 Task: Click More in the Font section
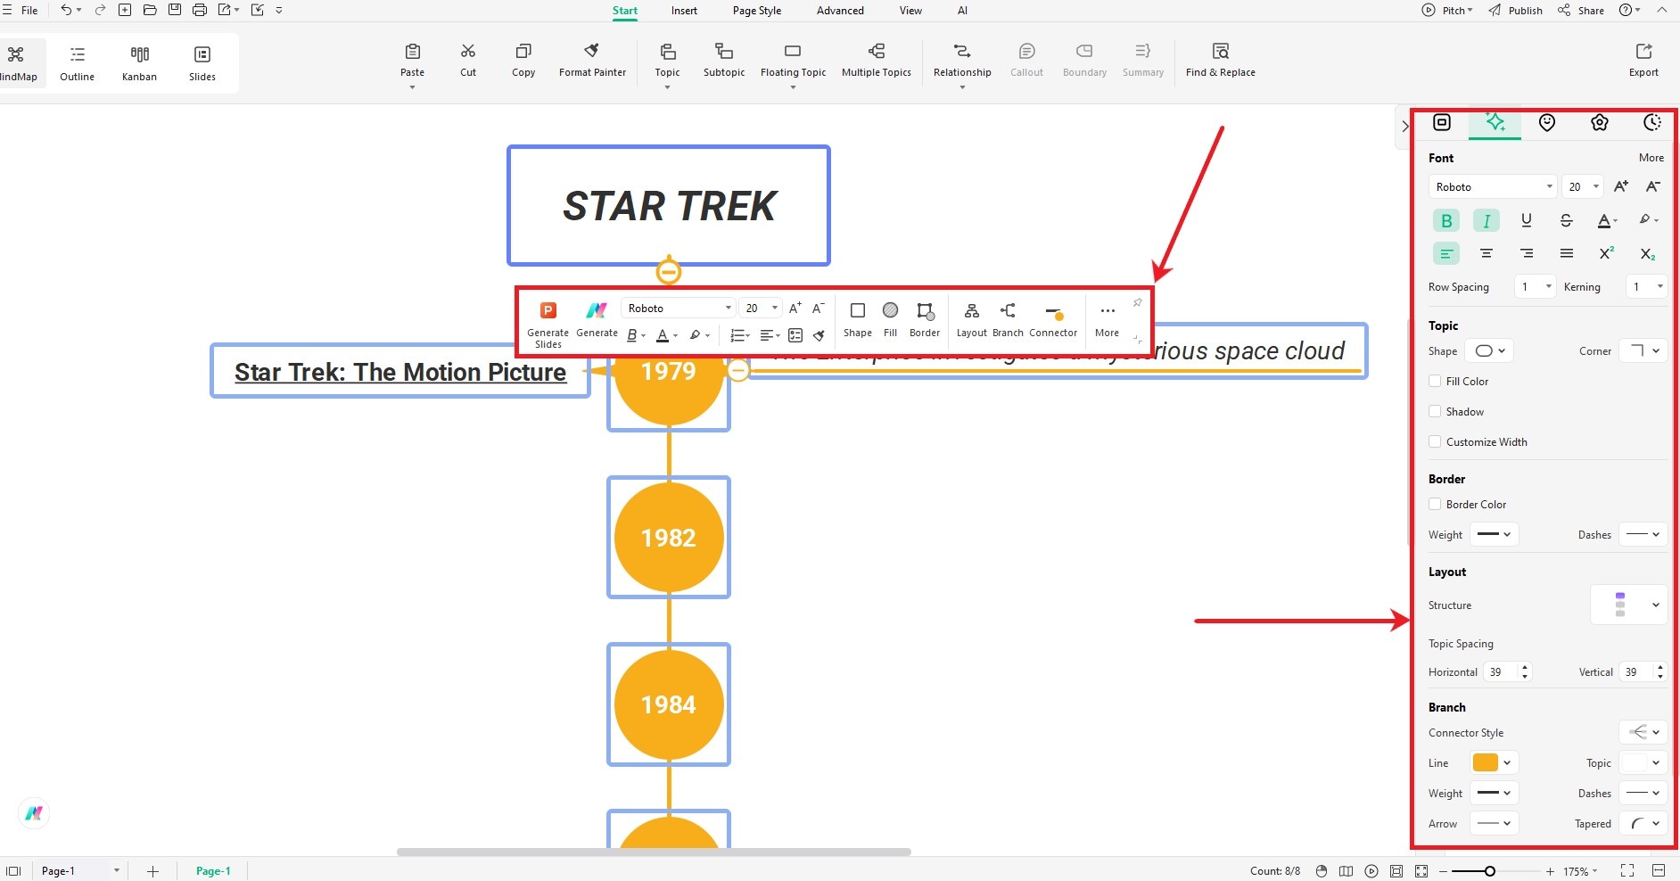click(x=1651, y=158)
